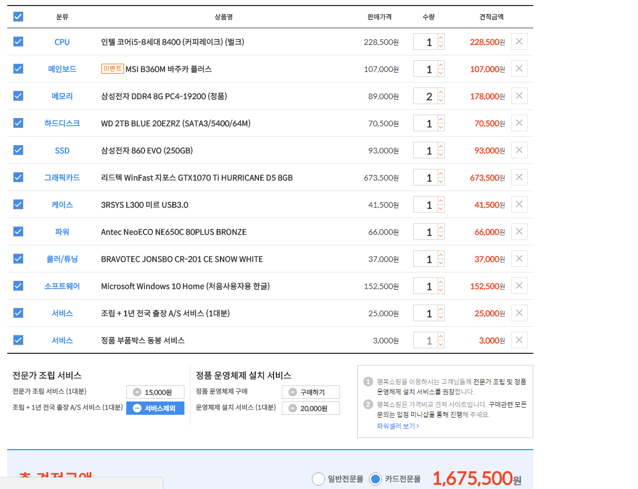Open the 그래픽카드 category link
Viewport: 638px width, 489px height.
pyautogui.click(x=62, y=178)
